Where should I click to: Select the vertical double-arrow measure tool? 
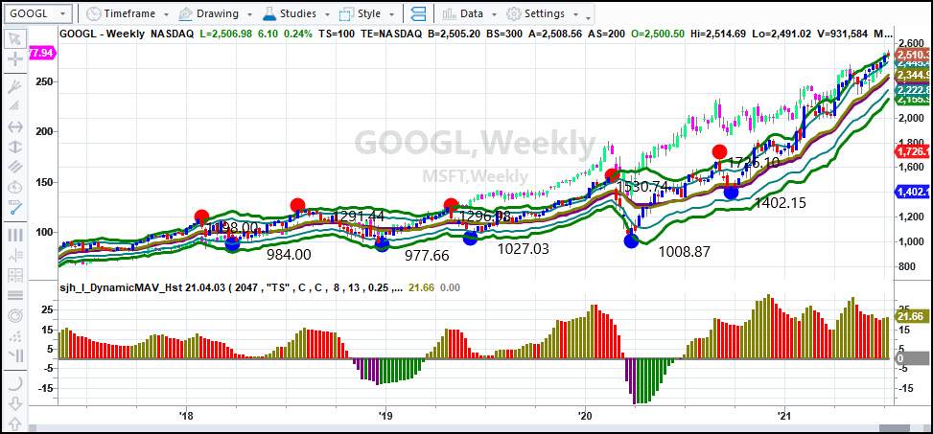15,147
